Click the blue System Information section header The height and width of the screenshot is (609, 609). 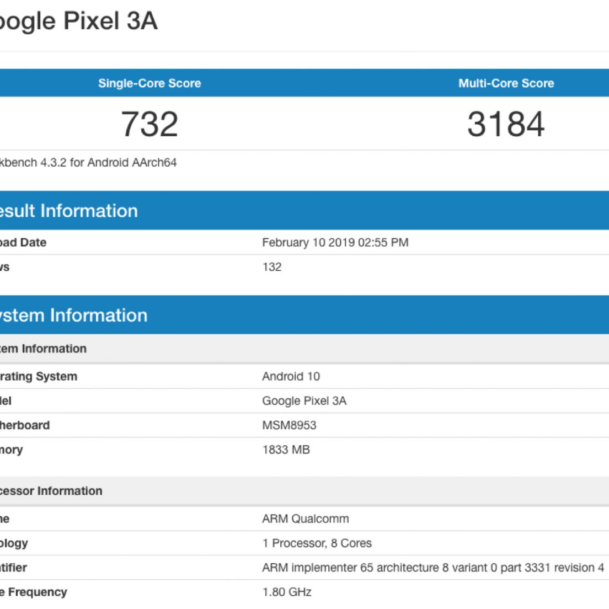pyautogui.click(x=73, y=315)
